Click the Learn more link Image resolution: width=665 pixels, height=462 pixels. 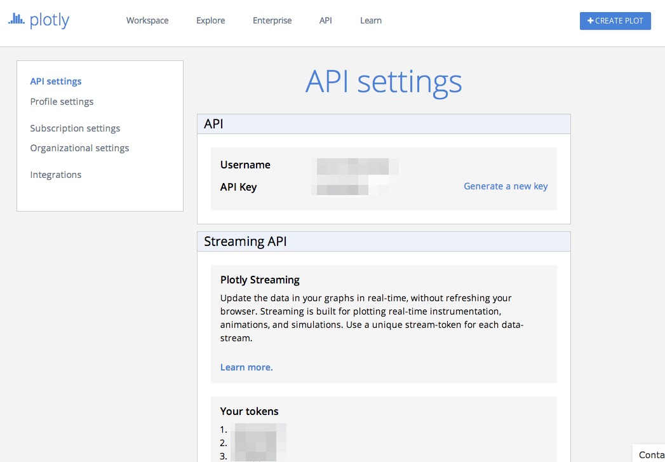tap(246, 367)
